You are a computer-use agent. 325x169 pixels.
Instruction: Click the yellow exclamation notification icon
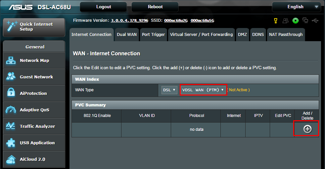[x=275, y=21]
